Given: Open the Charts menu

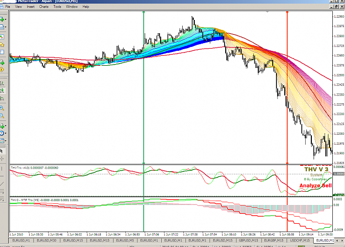Looking at the screenshot, I should pyautogui.click(x=44, y=7).
